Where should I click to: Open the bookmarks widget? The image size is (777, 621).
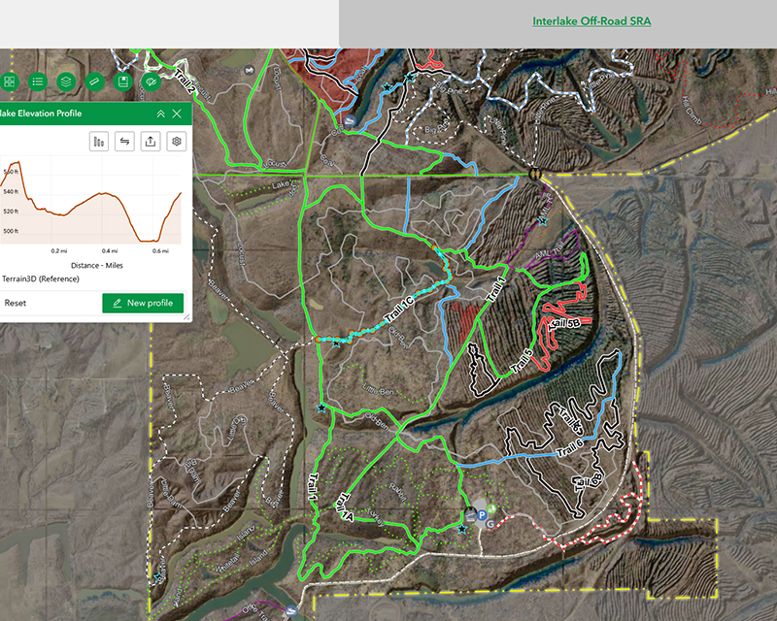pyautogui.click(x=122, y=82)
